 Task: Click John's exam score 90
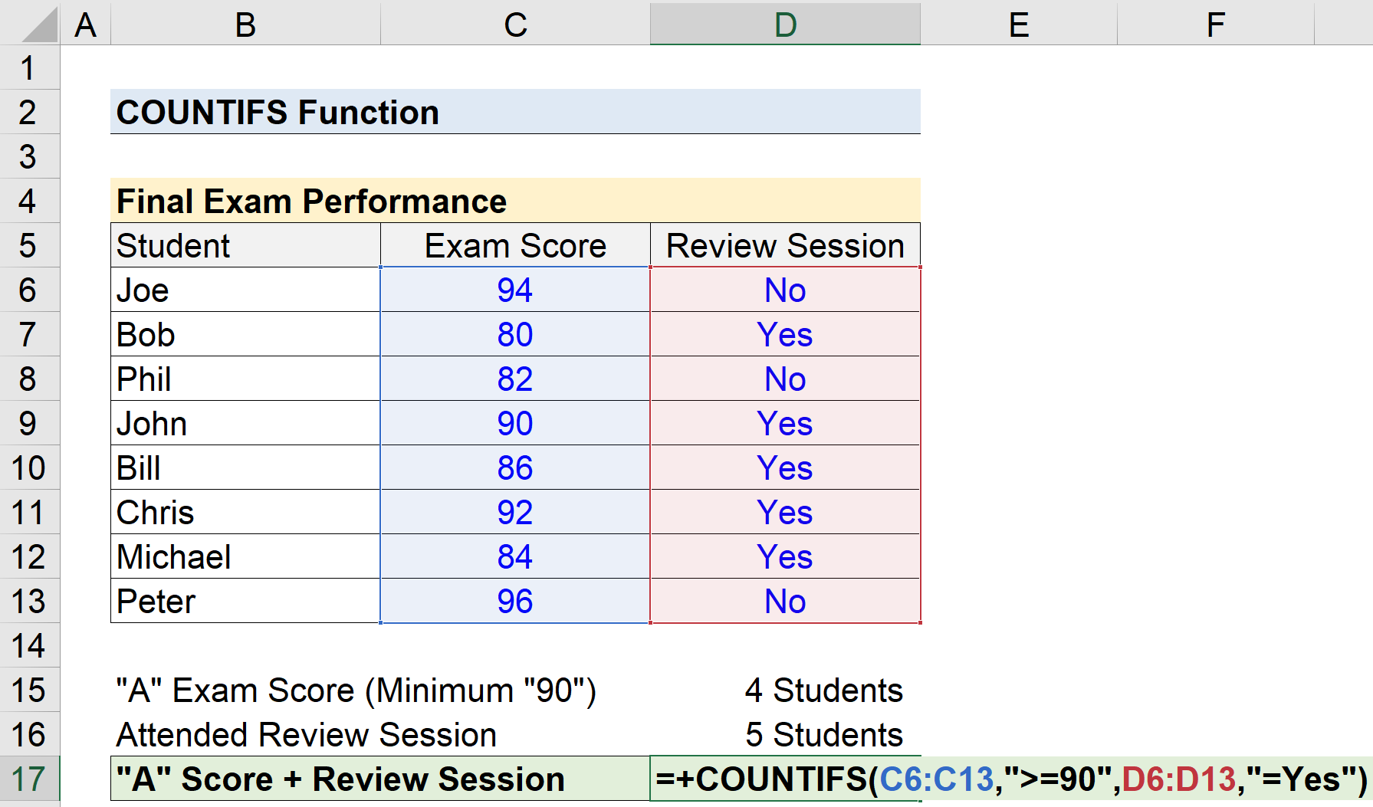515,423
